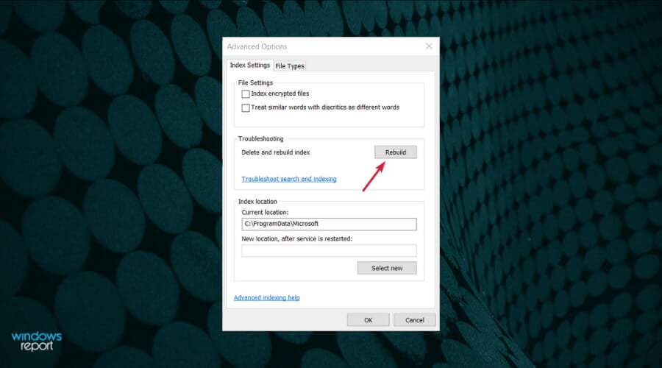Viewport: 662px width, 368px height.
Task: Click the Select new button
Action: click(387, 268)
